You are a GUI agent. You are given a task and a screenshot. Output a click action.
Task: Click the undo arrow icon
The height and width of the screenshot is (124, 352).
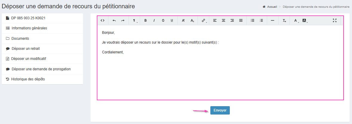tap(114, 20)
